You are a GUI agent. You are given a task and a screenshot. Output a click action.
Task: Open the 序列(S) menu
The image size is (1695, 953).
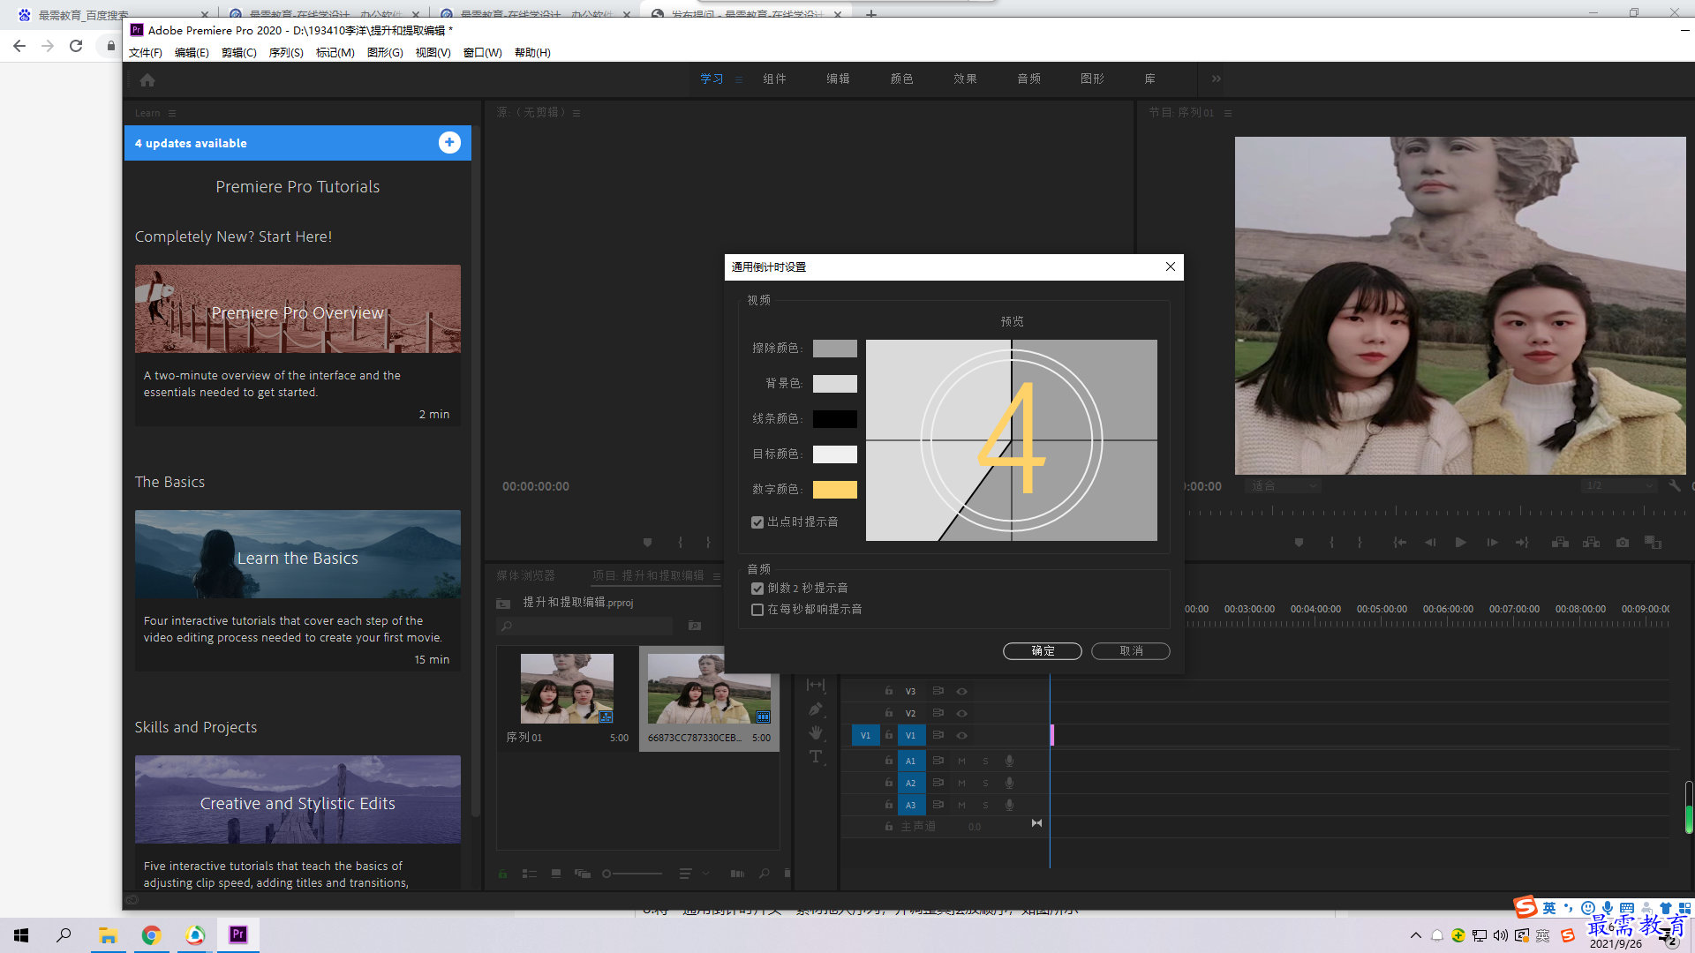(286, 53)
